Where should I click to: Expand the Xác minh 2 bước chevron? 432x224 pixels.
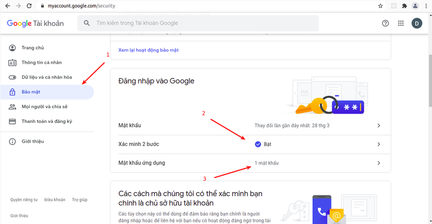pyautogui.click(x=379, y=144)
